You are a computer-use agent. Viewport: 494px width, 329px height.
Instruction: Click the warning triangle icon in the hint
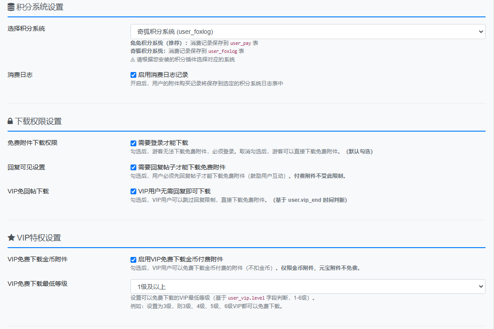[x=132, y=60]
